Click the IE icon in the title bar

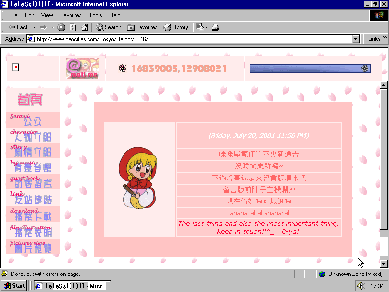4,4
